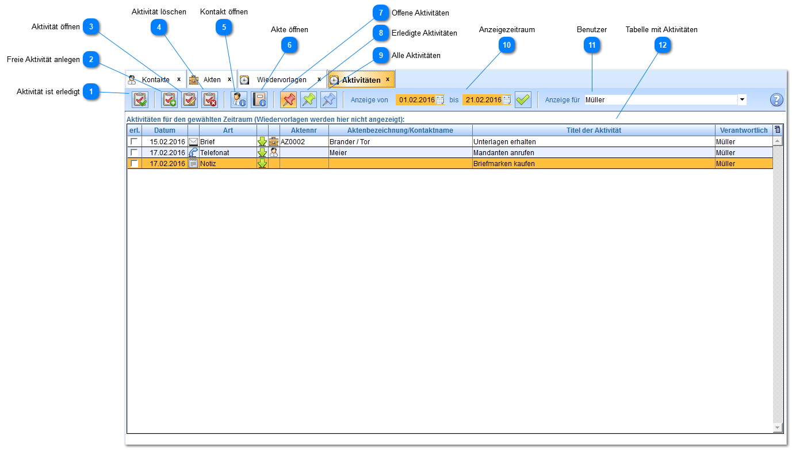
Task: Delete the selected activity
Action: [210, 99]
